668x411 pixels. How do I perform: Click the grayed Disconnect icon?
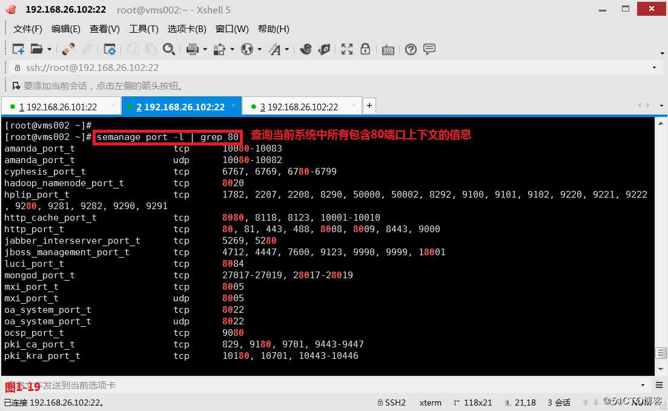click(87, 50)
